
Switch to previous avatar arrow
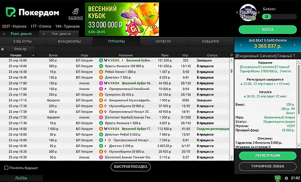(237, 13)
